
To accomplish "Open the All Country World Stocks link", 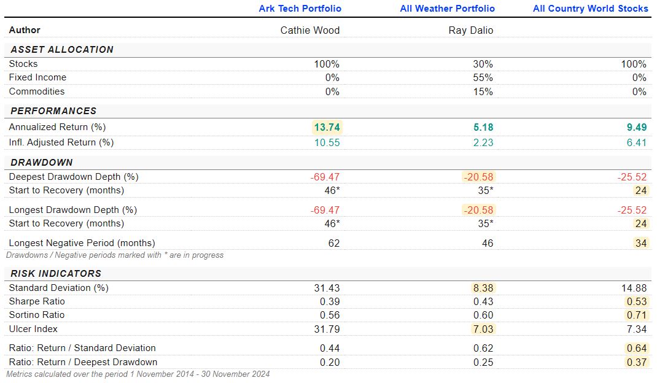I will (x=590, y=9).
